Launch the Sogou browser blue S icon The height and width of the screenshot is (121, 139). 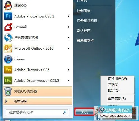[x=8, y=38]
